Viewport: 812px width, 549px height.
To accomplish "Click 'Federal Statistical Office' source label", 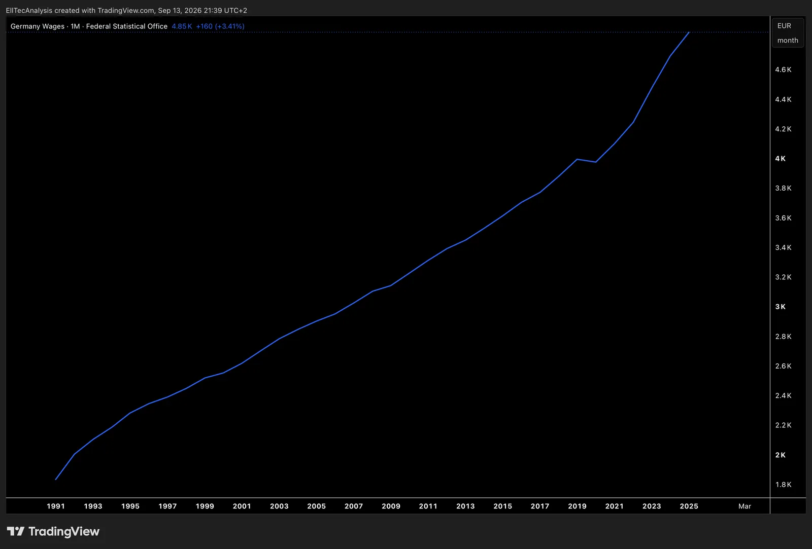I will tap(127, 26).
